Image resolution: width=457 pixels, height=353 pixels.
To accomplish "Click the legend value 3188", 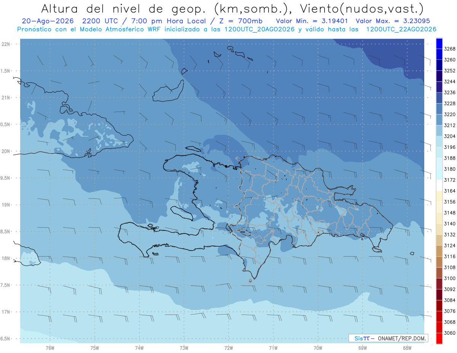I will tap(450, 158).
